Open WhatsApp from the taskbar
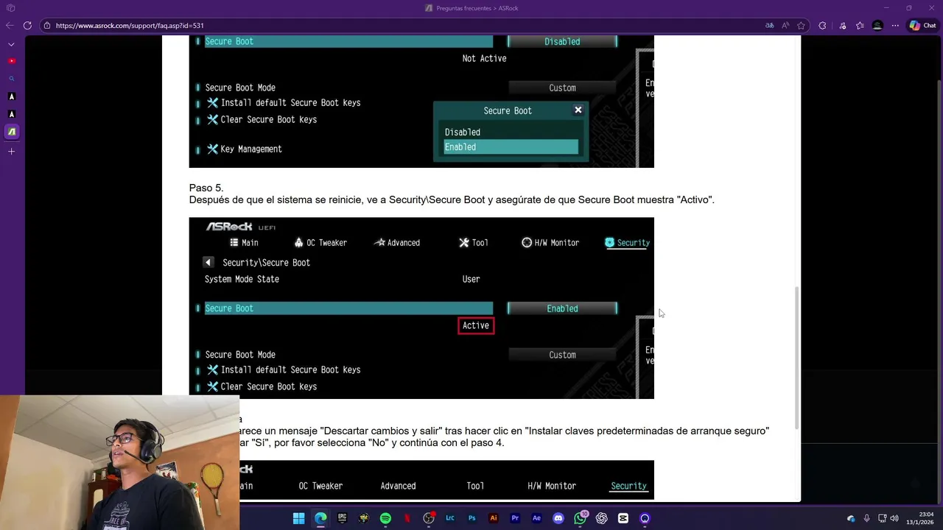The height and width of the screenshot is (530, 943). pos(581,518)
